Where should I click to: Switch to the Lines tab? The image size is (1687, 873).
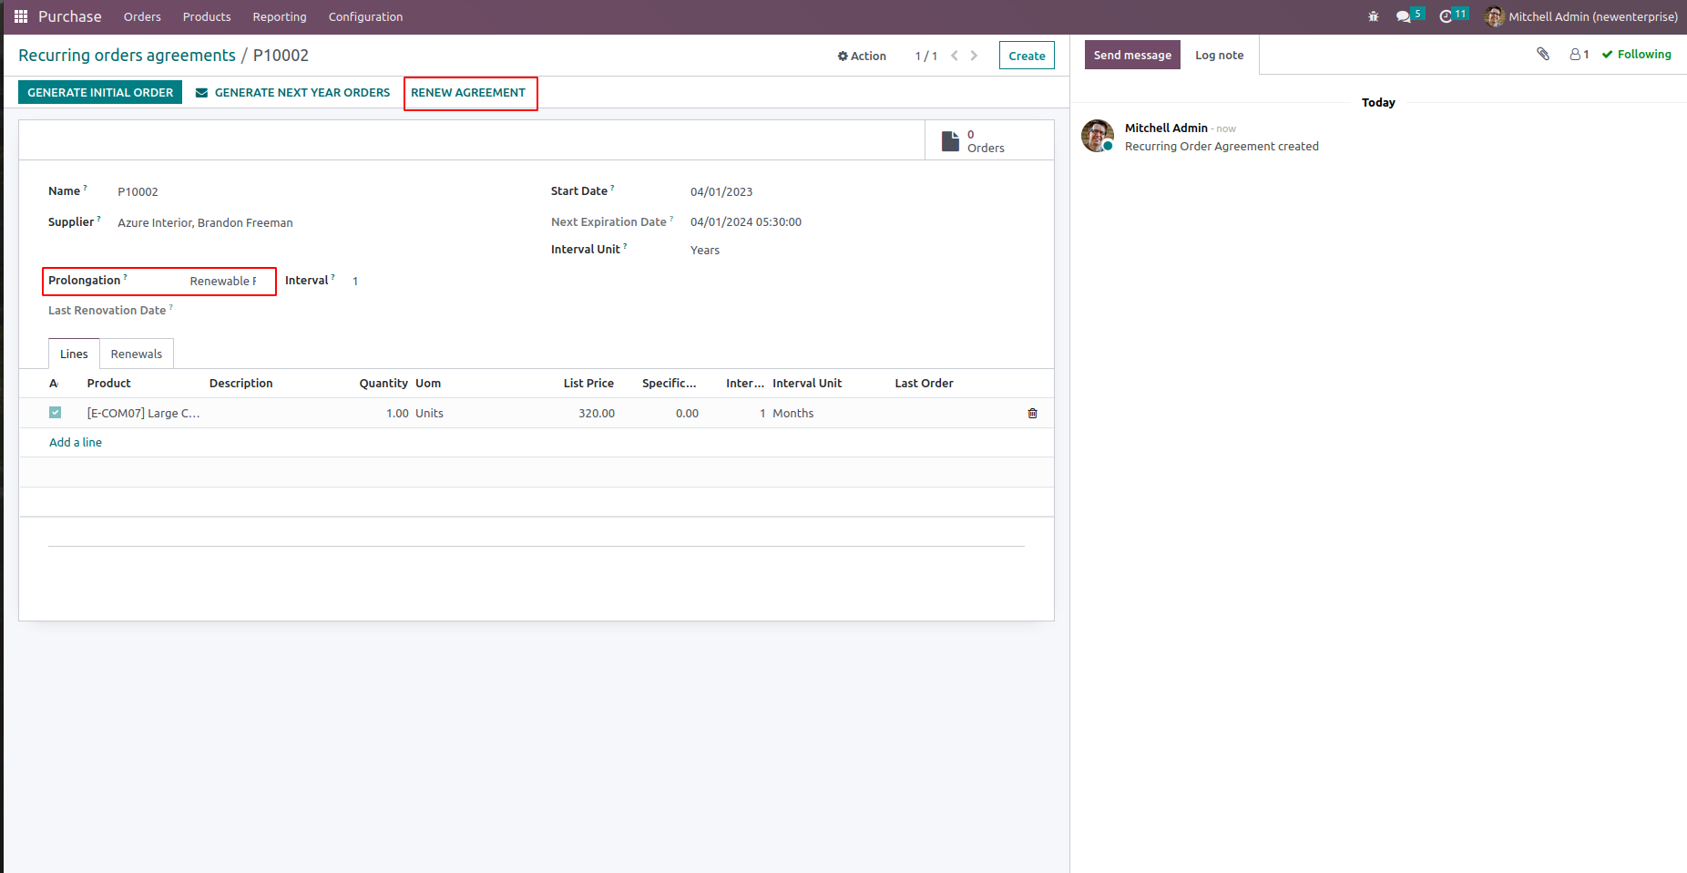coord(74,354)
